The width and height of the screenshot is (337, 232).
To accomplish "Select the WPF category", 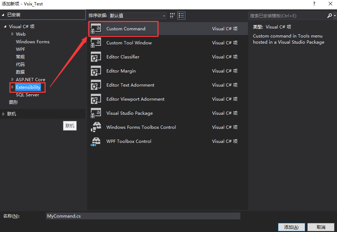I will [20, 49].
